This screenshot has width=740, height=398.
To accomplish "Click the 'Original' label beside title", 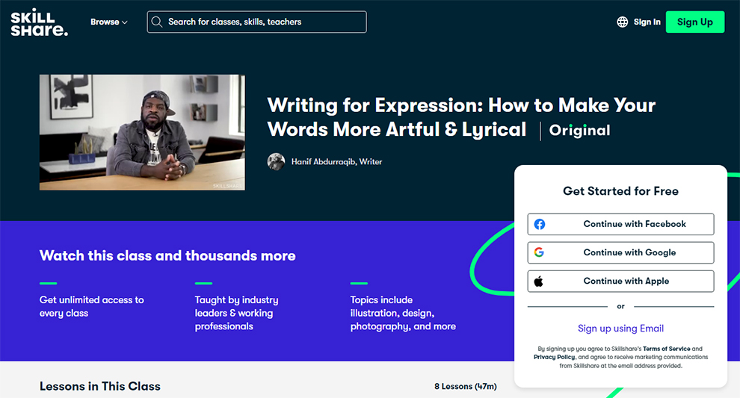I will pos(579,131).
